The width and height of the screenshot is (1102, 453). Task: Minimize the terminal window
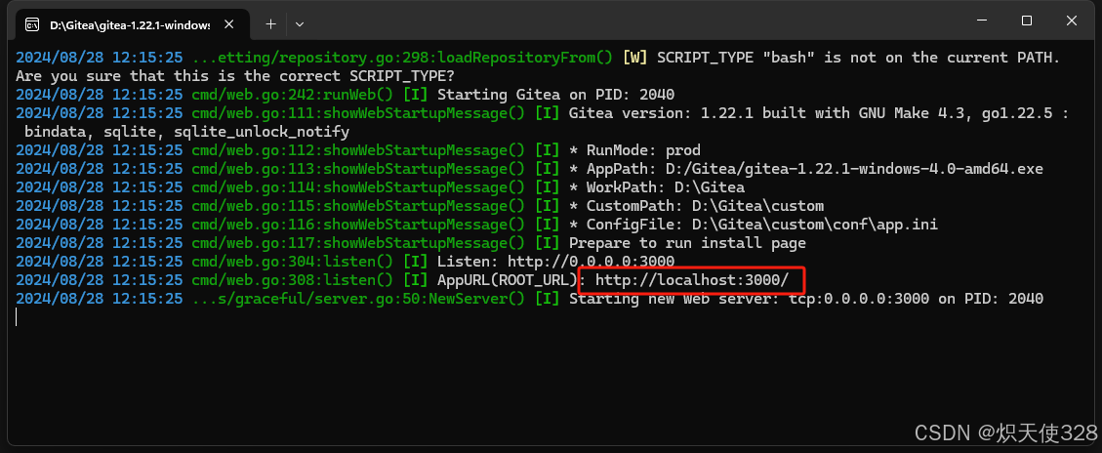(981, 21)
